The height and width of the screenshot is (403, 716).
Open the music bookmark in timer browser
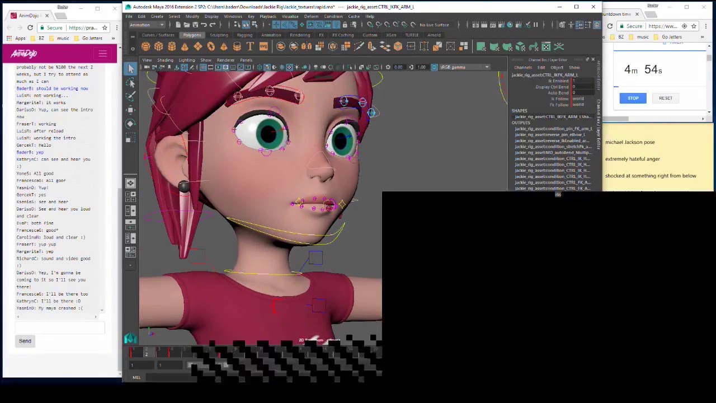pyautogui.click(x=639, y=37)
